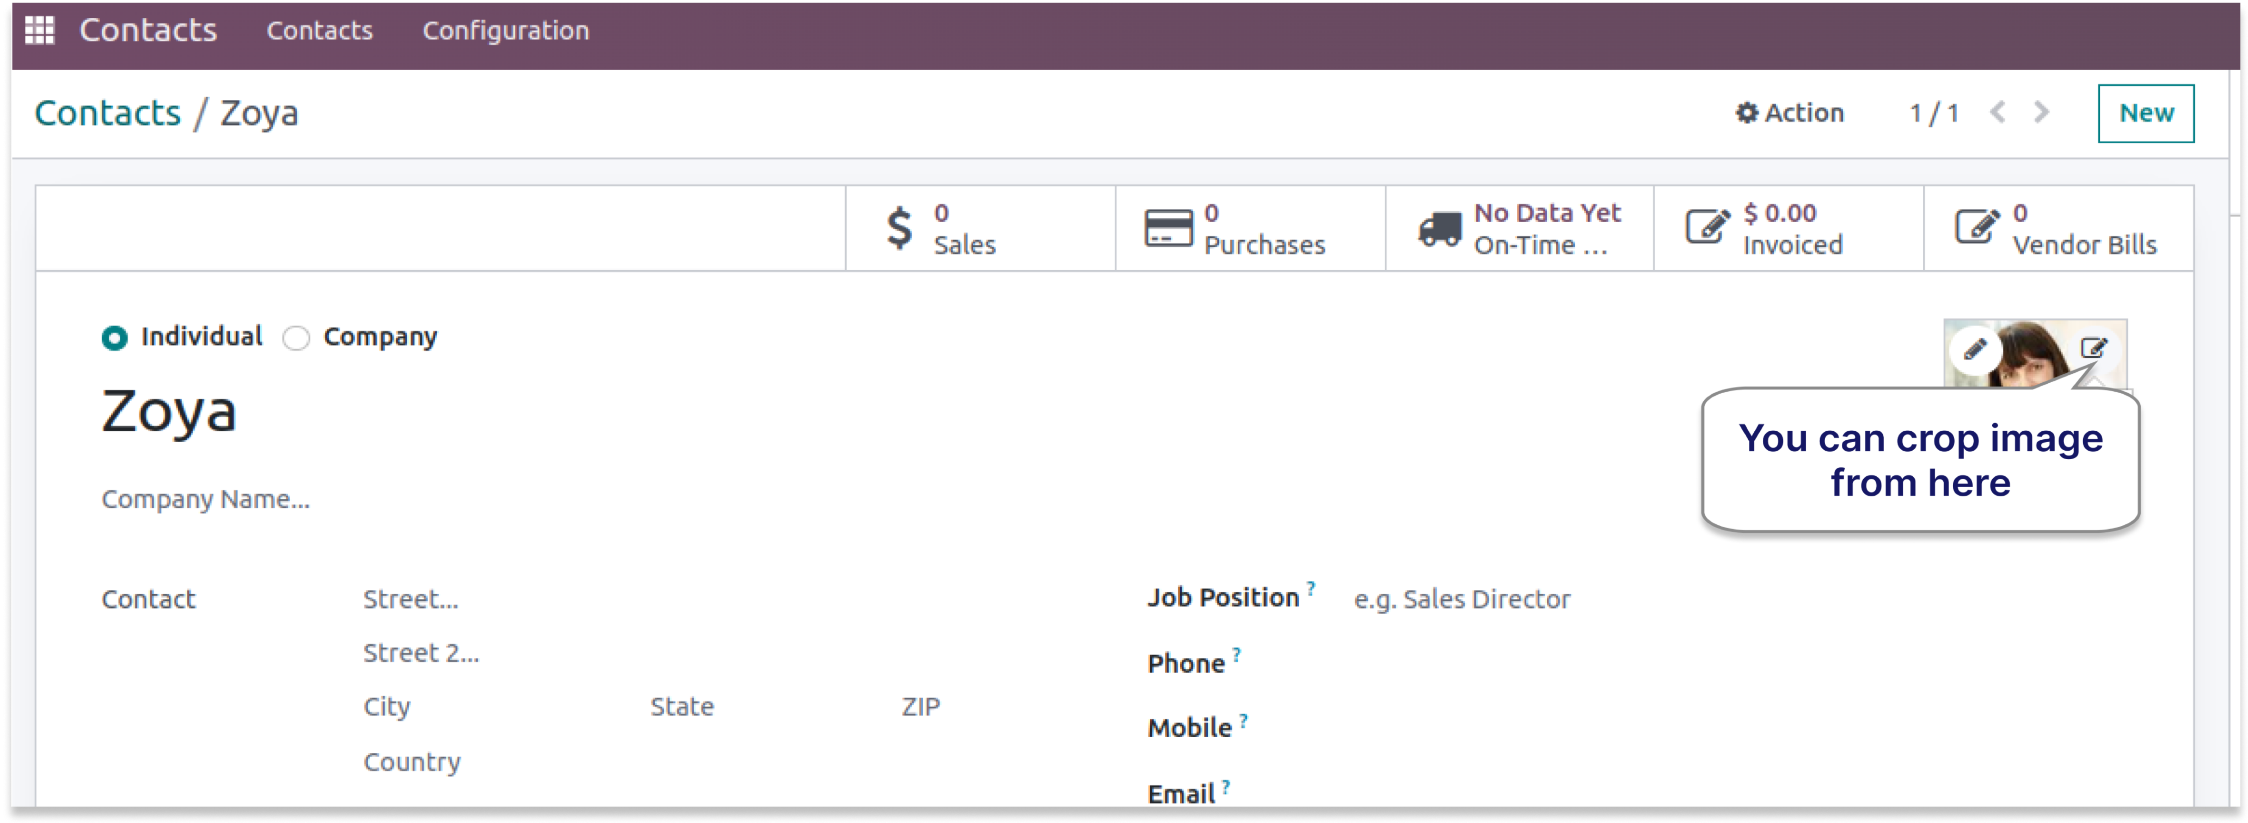Open Vendor Bills stat button

coord(2058,228)
